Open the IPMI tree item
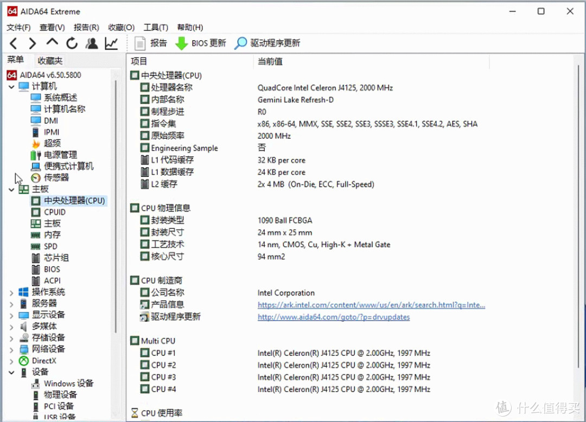 (46, 132)
